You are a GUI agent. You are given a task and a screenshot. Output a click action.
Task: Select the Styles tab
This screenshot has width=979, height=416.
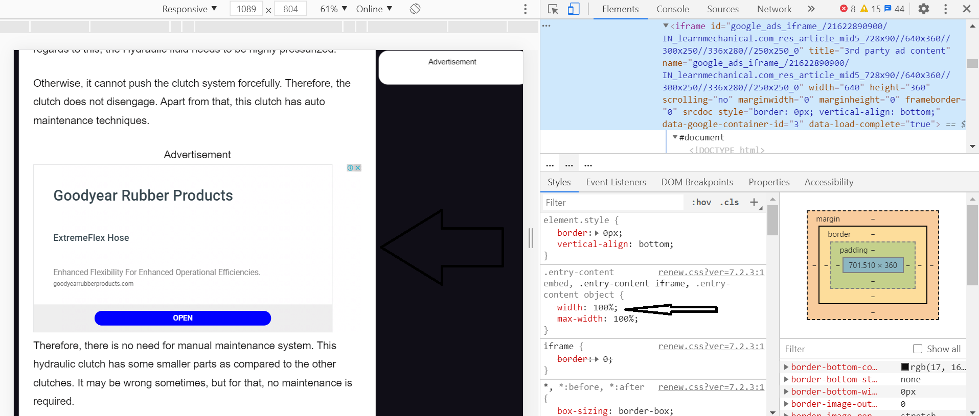pyautogui.click(x=559, y=182)
